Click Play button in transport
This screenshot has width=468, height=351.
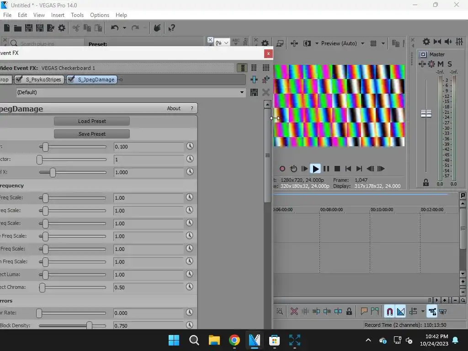coord(315,169)
